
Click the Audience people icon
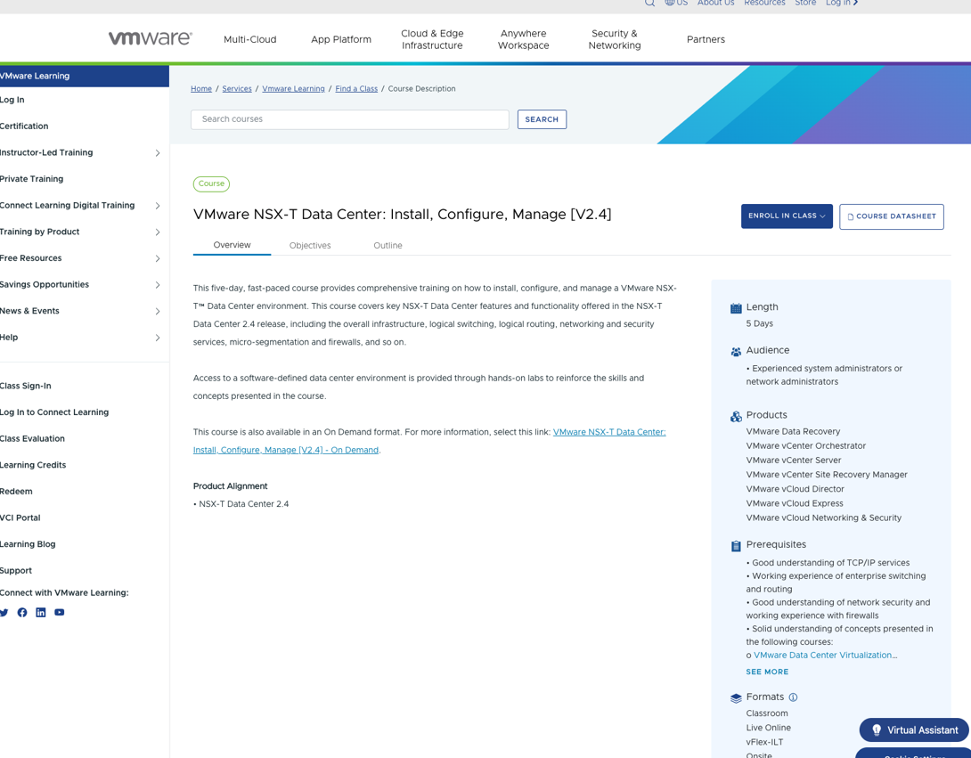coord(736,352)
